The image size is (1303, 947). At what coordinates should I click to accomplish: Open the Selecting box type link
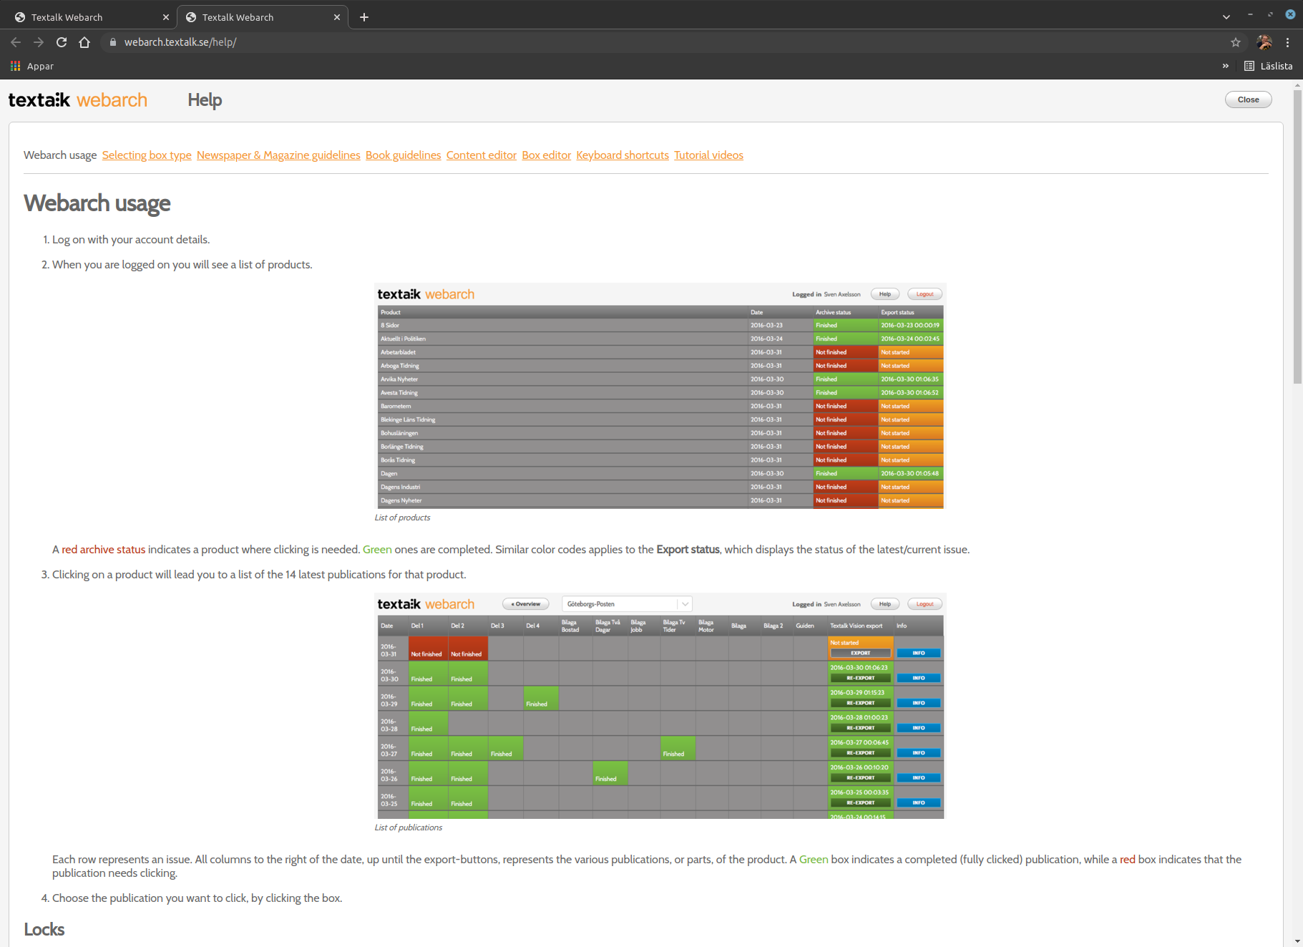pyautogui.click(x=147, y=155)
